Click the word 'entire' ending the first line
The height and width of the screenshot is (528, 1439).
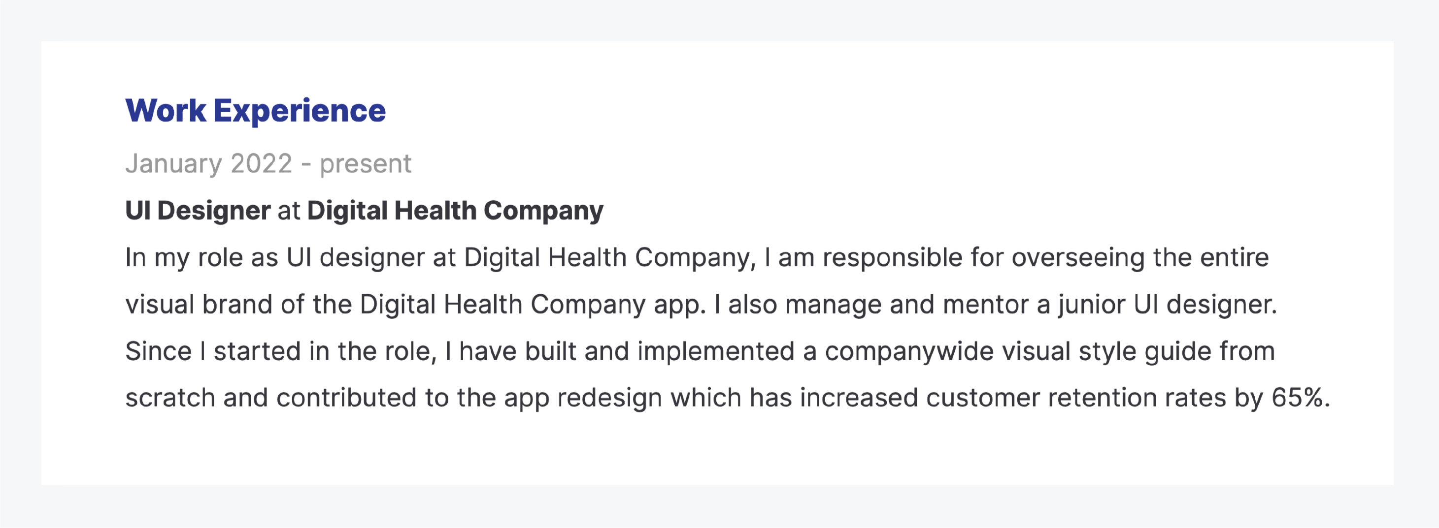click(1234, 257)
